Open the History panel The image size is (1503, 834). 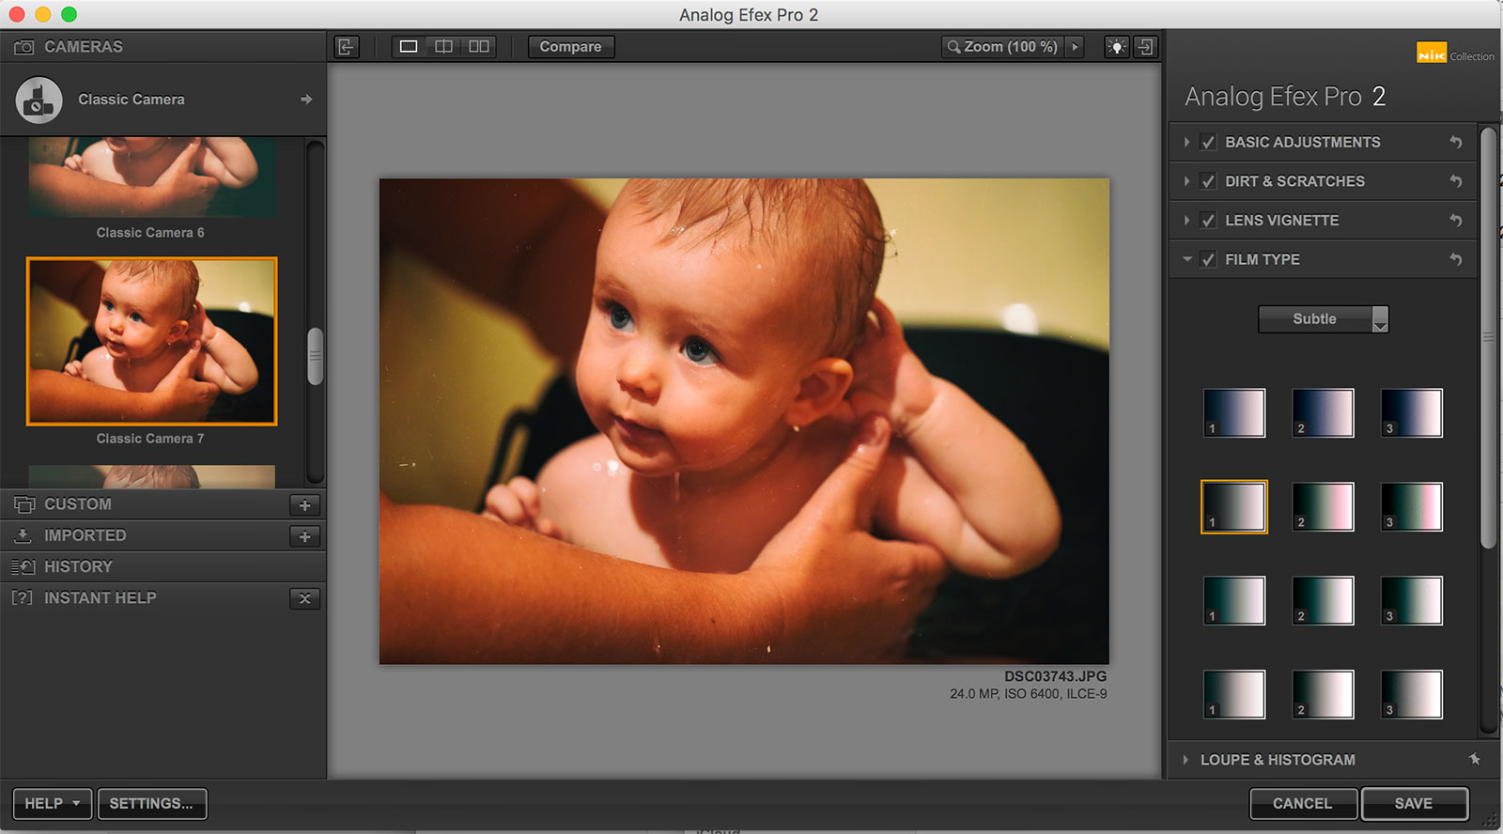pyautogui.click(x=78, y=566)
